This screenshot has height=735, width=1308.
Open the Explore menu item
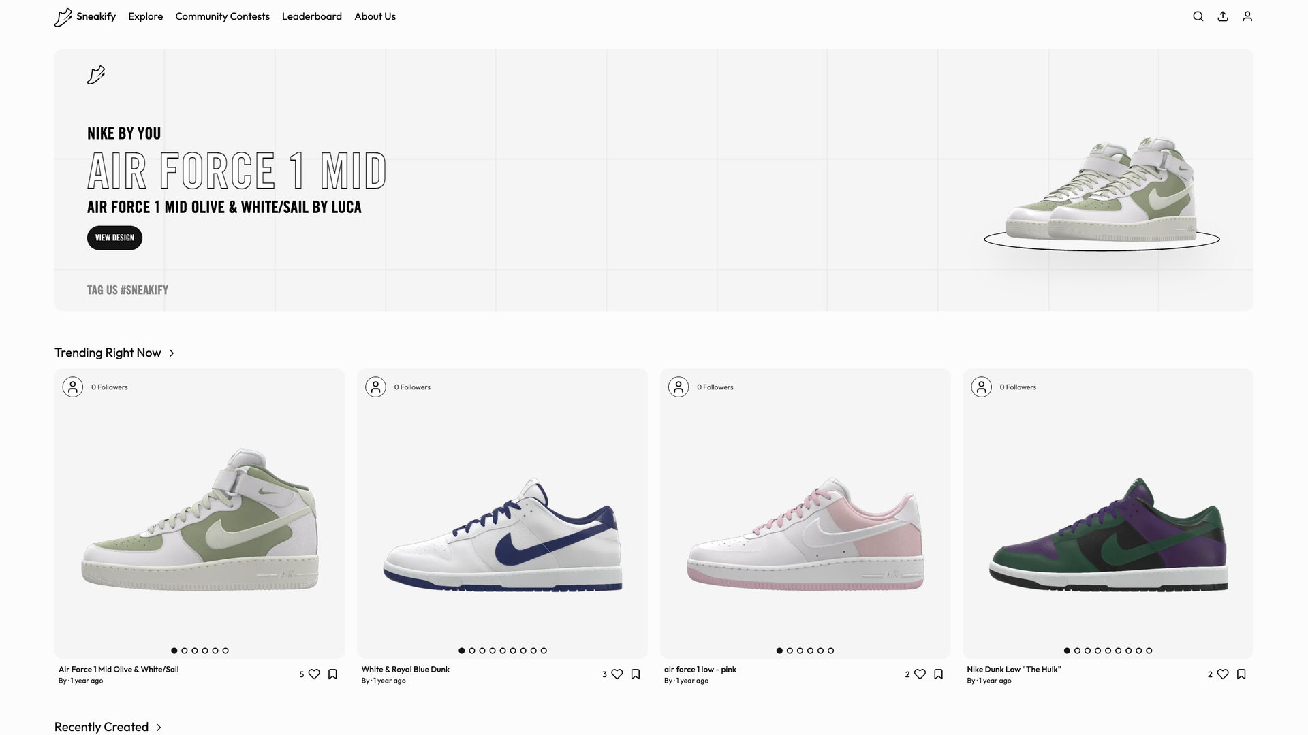146,16
